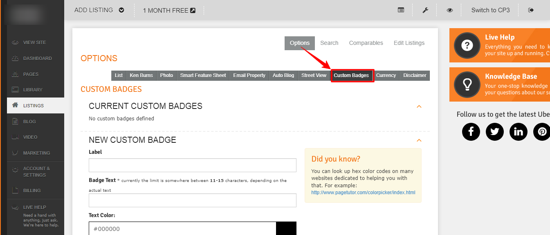The width and height of the screenshot is (550, 235).
Task: Click the ACCOUNT & SETTINGS gear icon
Action: click(x=15, y=170)
